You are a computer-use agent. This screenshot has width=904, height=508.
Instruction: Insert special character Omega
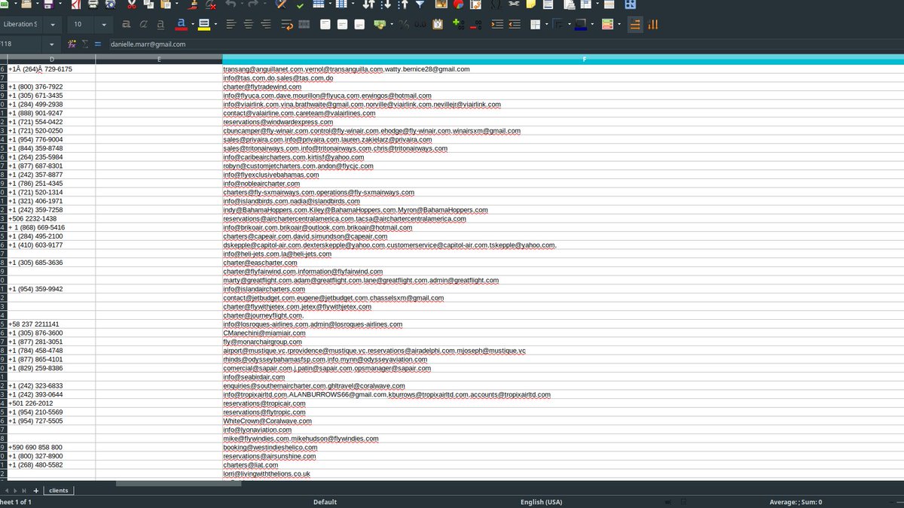(x=496, y=5)
